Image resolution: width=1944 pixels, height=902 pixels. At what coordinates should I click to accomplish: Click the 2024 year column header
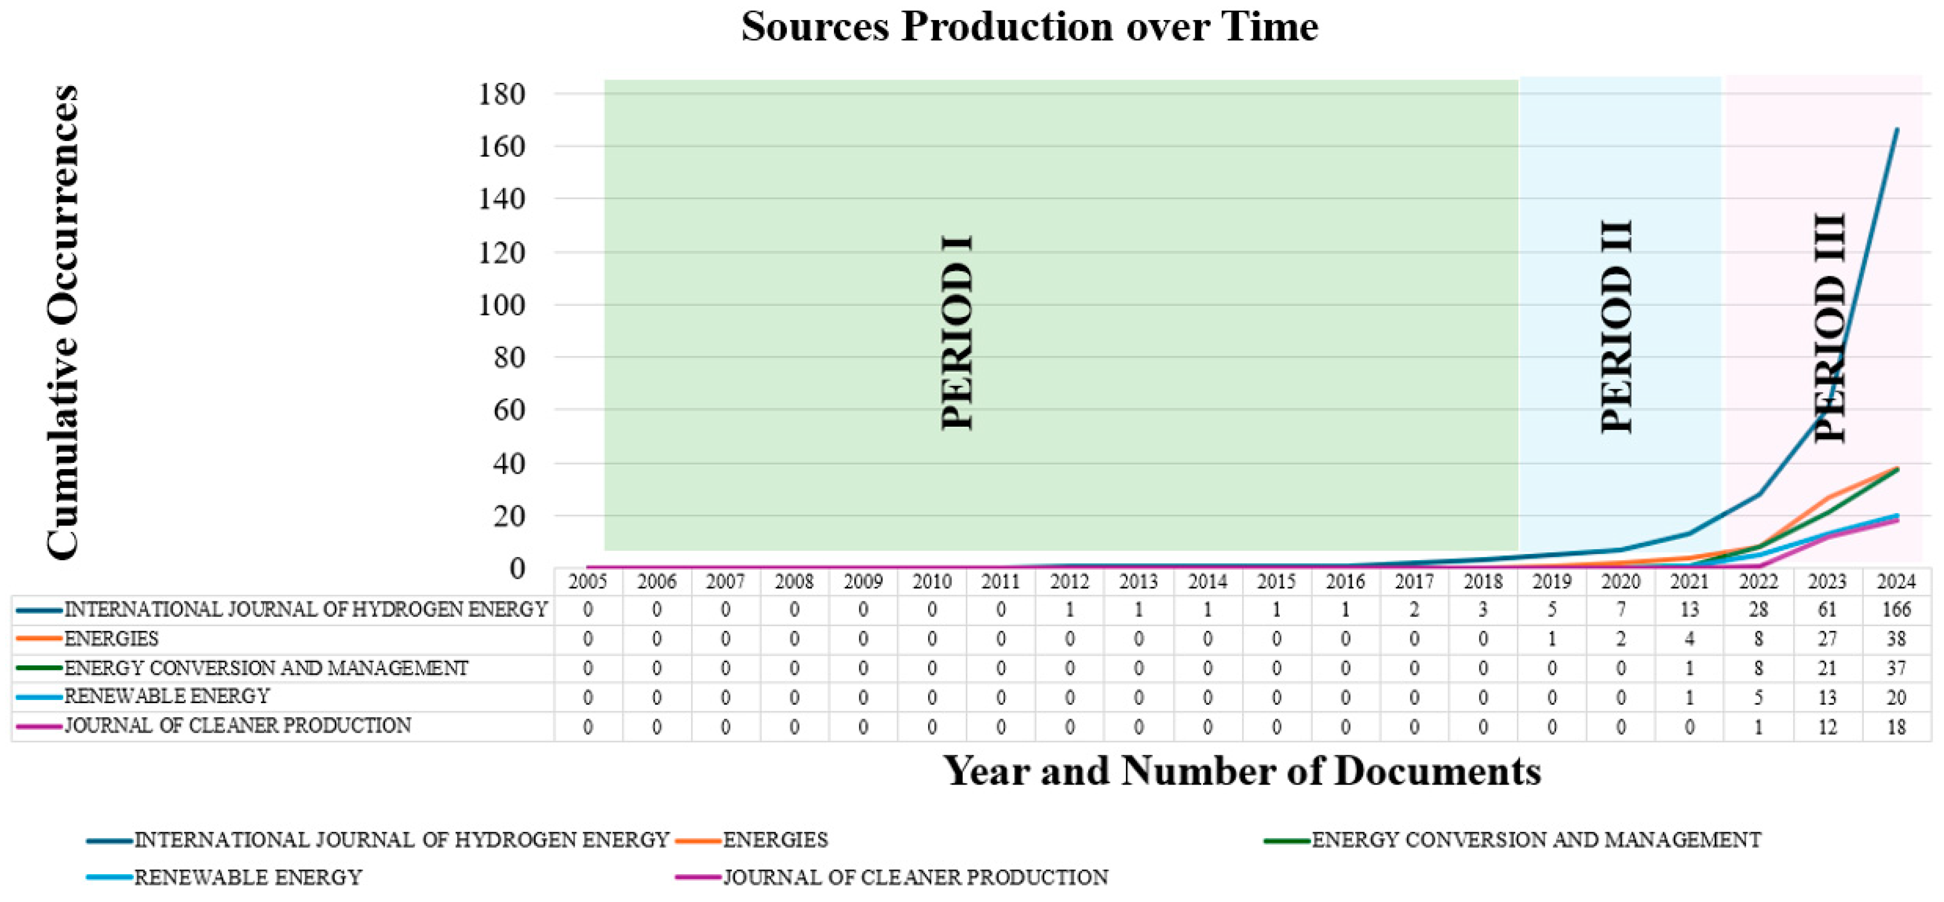pos(1896,582)
